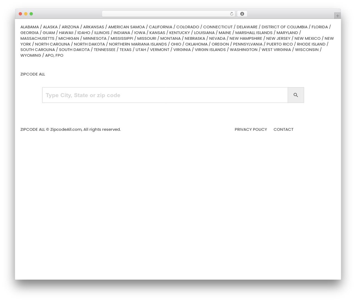
Task: Visit the ILLINOIS link
Action: (102, 33)
